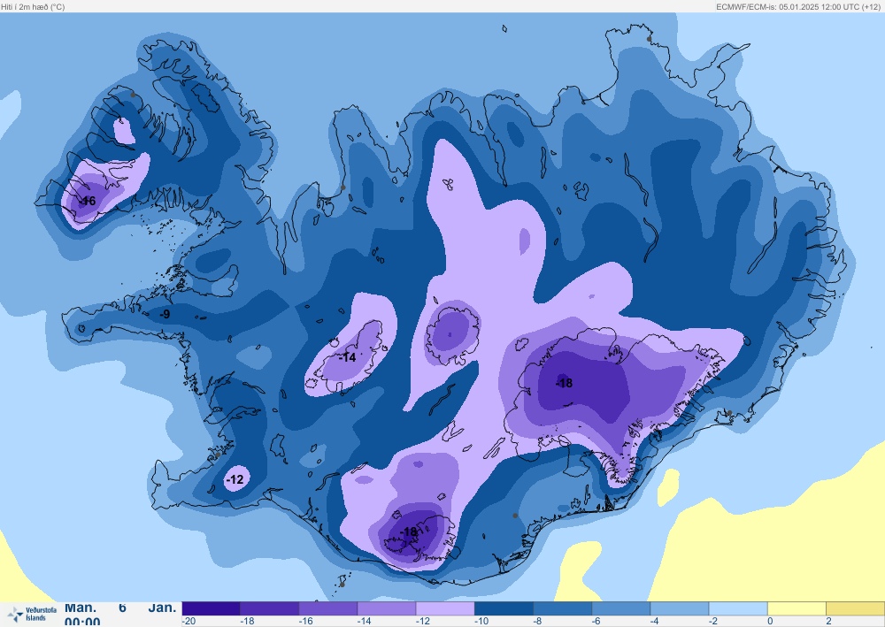885x627 pixels.
Task: Pick the legend swatch between -6 and -4
Action: click(x=621, y=608)
